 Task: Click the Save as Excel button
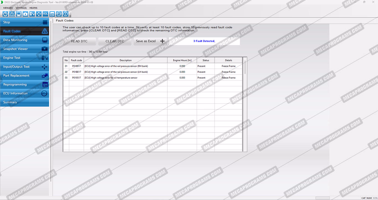(x=150, y=41)
